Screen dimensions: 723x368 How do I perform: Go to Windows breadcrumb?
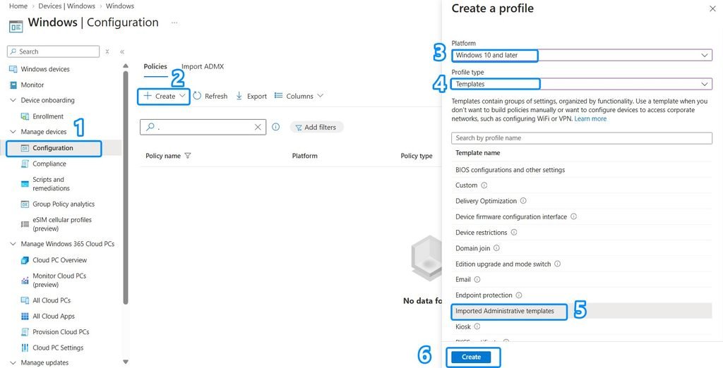click(x=120, y=6)
